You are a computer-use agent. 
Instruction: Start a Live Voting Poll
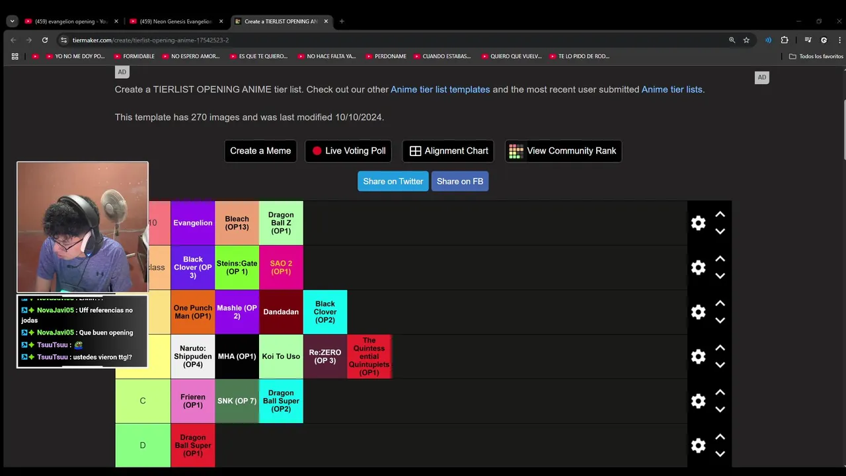coord(349,151)
